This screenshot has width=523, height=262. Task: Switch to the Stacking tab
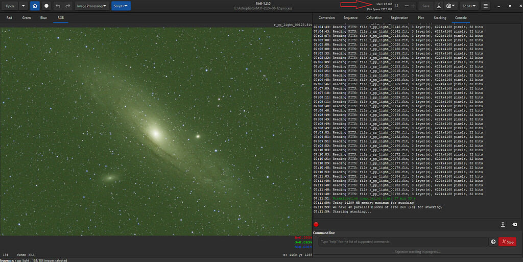pyautogui.click(x=440, y=17)
